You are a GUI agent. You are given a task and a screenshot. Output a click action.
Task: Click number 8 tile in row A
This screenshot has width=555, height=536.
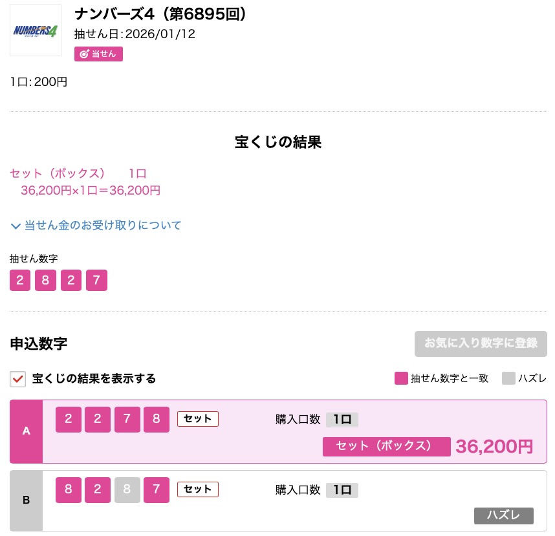coord(156,420)
